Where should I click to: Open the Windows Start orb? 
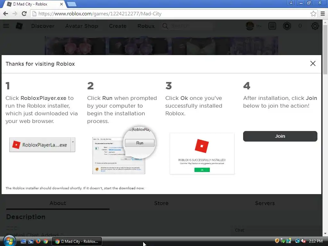pyautogui.click(x=9, y=241)
